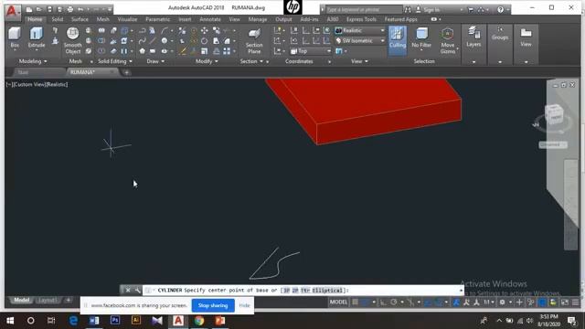The image size is (585, 329).
Task: Focus the keyword search input field
Action: point(364,10)
